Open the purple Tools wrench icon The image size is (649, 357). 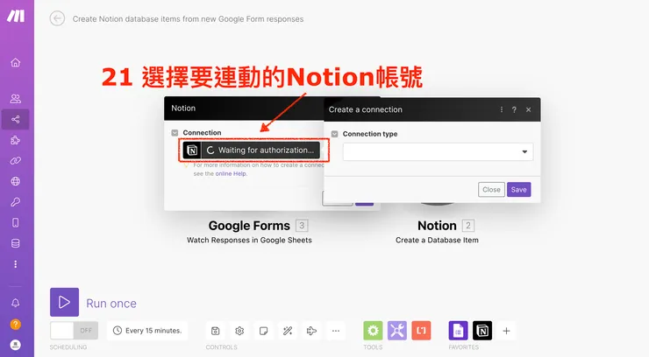(x=397, y=331)
